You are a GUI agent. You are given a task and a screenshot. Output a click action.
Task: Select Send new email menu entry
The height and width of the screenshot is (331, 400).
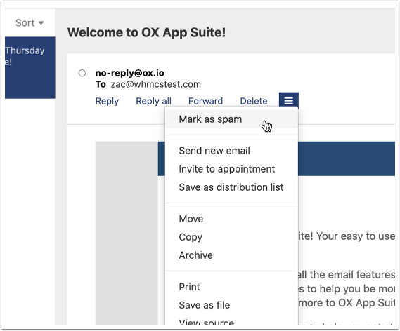point(231,151)
